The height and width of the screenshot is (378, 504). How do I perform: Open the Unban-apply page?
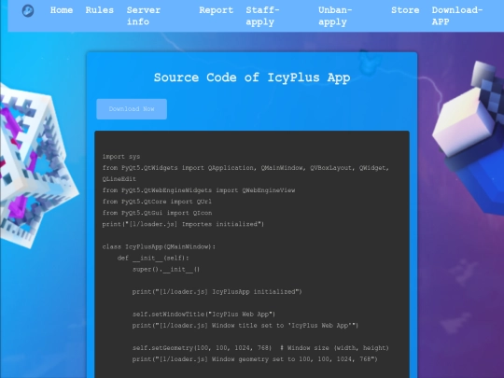click(x=335, y=16)
